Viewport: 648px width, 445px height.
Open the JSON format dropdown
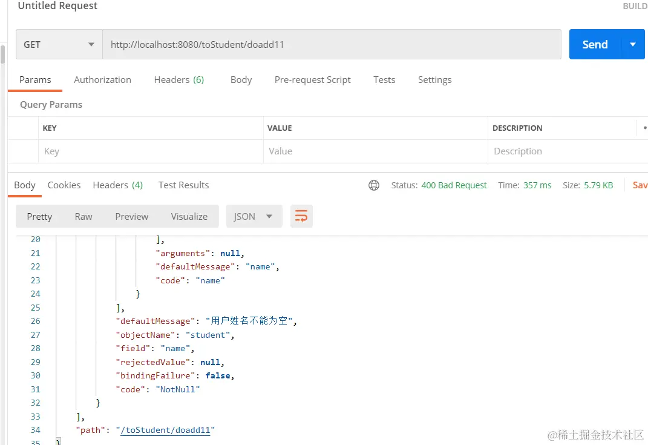(x=254, y=216)
